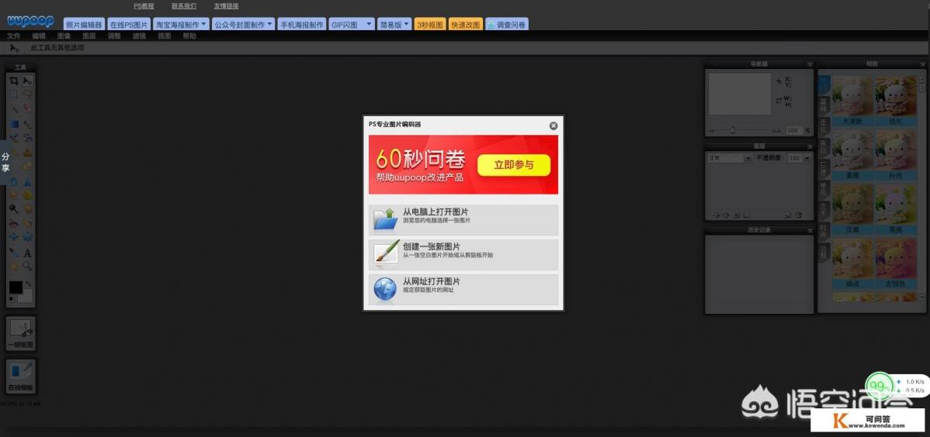This screenshot has width=930, height=437.
Task: Click the 3秒抠图 button
Action: coord(429,24)
